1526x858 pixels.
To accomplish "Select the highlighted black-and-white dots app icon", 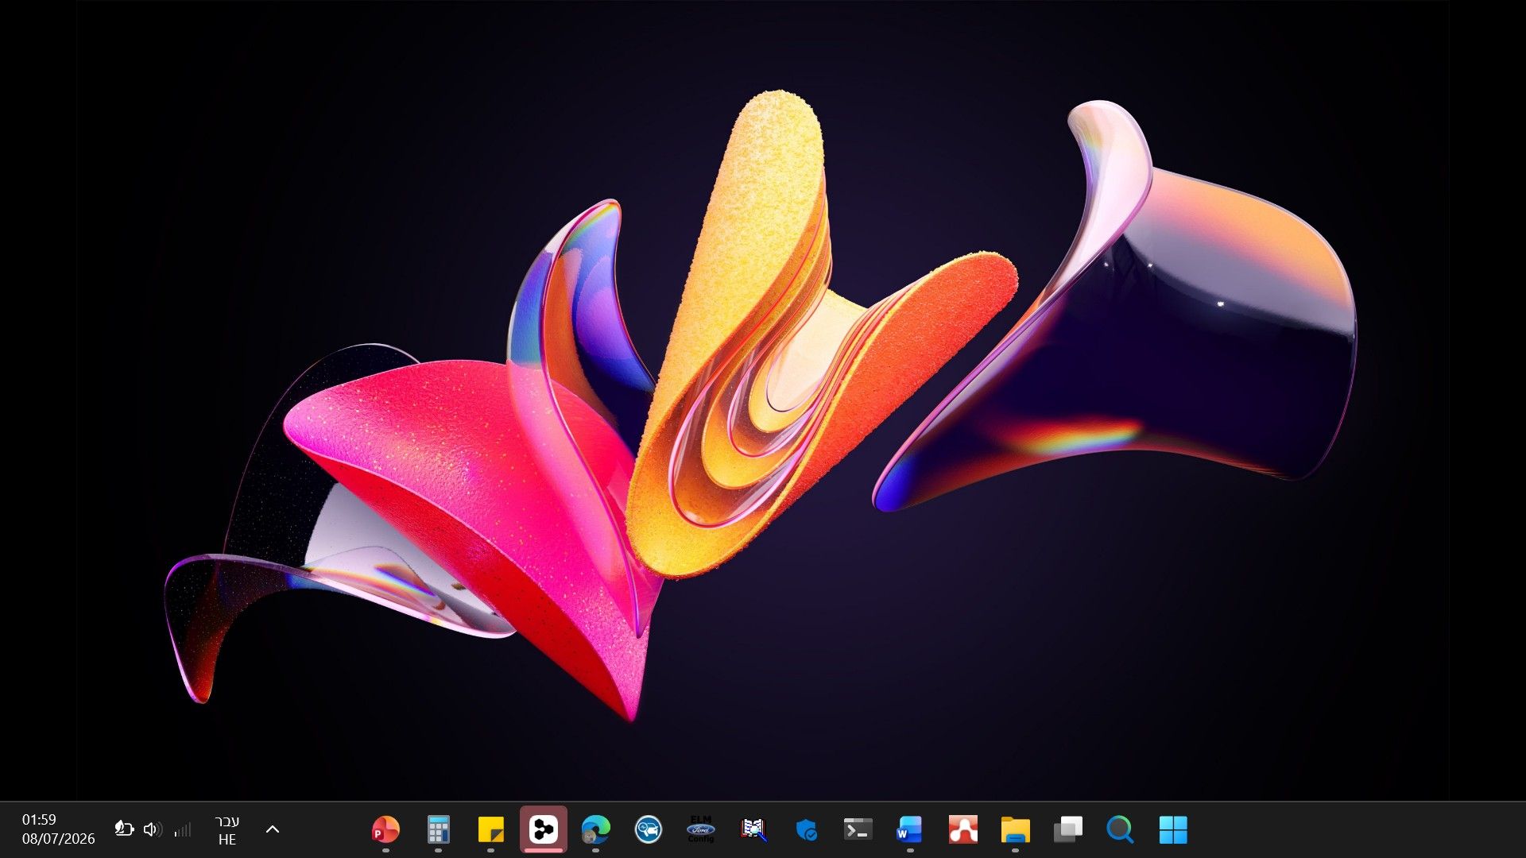I will tap(544, 829).
